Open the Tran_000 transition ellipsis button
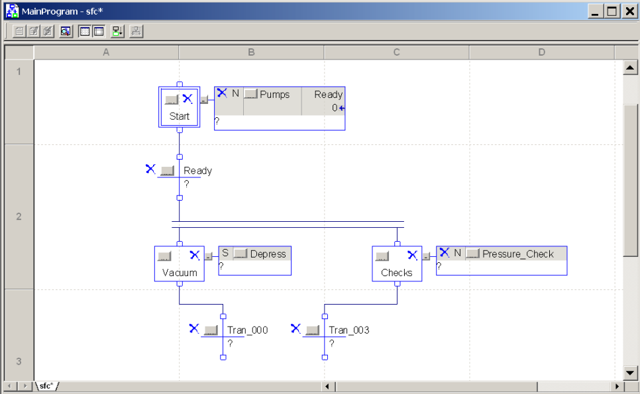 coord(211,330)
